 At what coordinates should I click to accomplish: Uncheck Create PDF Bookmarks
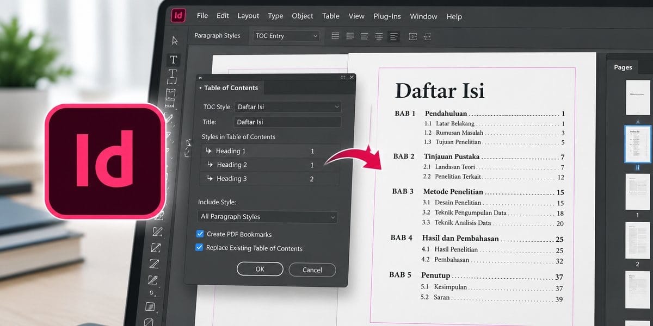click(200, 234)
